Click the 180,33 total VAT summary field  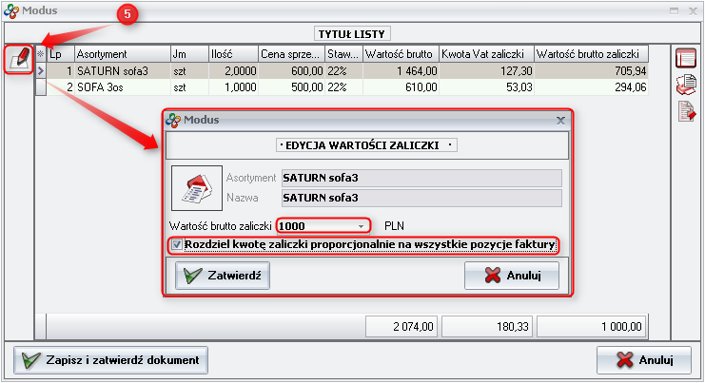487,326
